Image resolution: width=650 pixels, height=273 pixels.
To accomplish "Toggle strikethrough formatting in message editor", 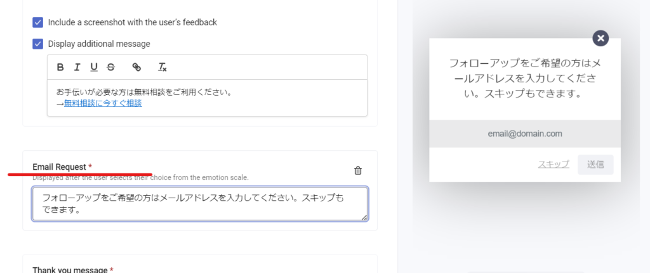I will tap(111, 67).
